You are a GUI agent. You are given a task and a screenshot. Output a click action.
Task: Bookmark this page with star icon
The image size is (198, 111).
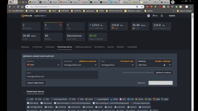pos(142,7)
